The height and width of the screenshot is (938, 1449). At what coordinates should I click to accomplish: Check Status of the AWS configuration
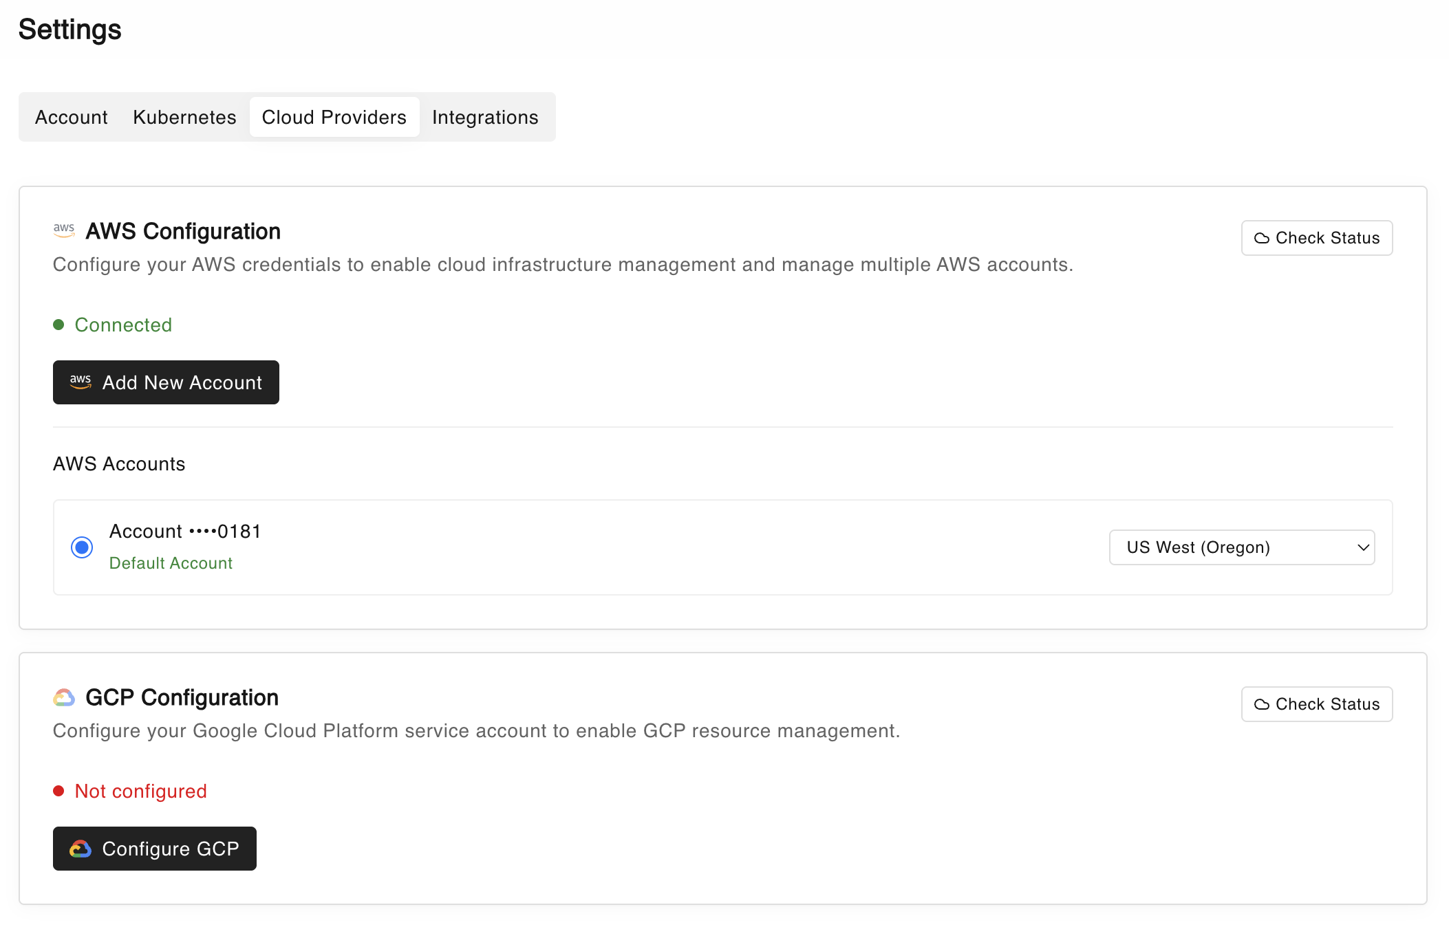(1316, 238)
